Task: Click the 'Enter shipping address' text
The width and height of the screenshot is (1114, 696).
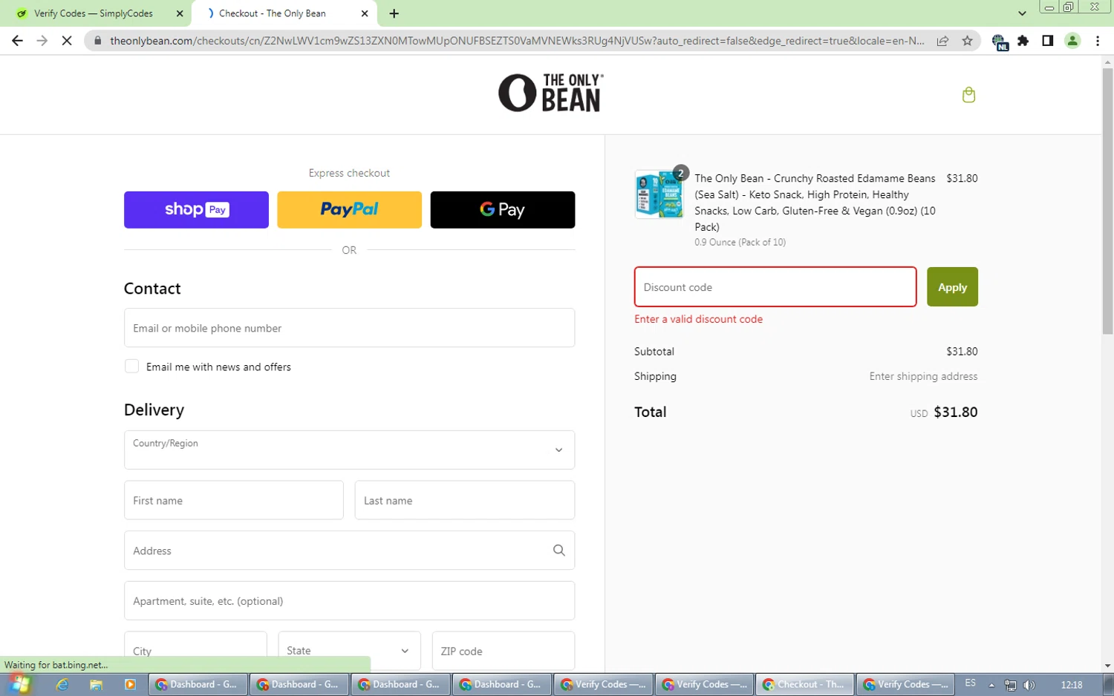Action: [923, 376]
